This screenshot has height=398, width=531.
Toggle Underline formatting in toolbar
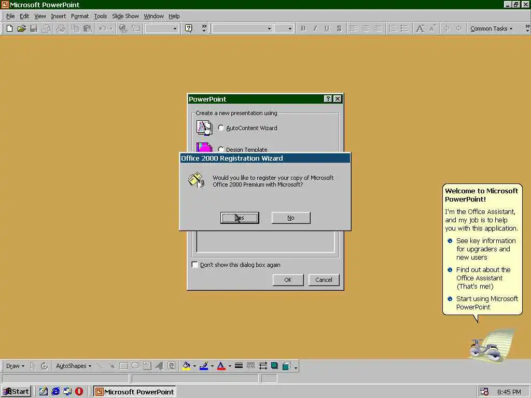point(327,29)
